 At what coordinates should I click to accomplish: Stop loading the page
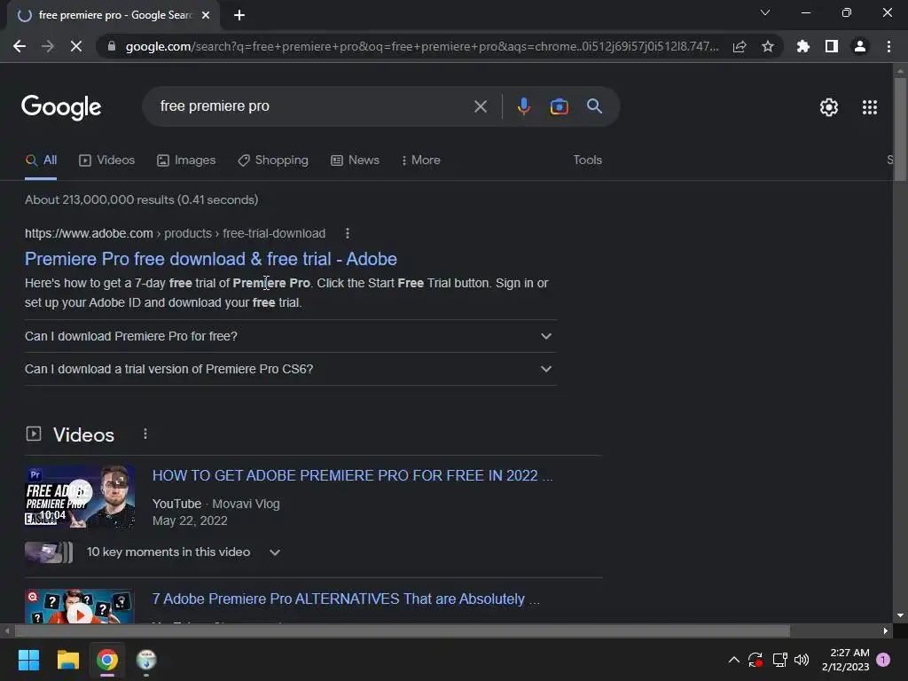(x=76, y=46)
